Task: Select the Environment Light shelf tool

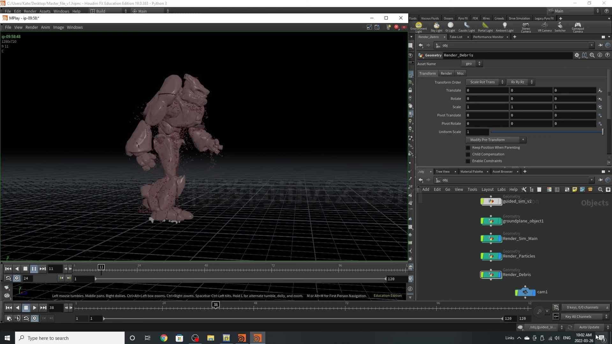Action: [418, 27]
